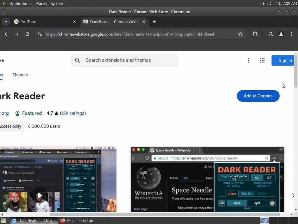
Task: Click the Featured badge icon
Action: [17, 113]
